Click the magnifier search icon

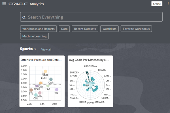click(x=24, y=17)
